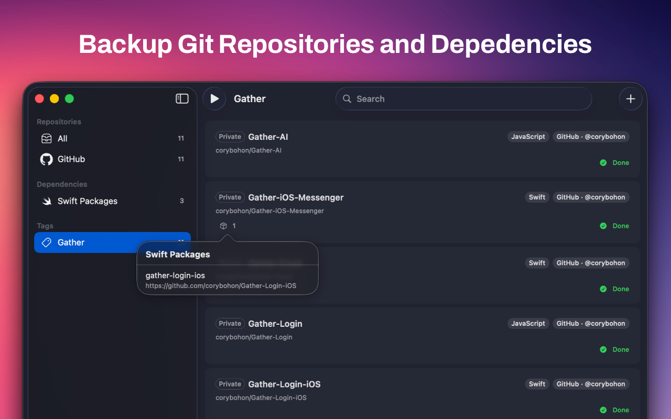Image resolution: width=671 pixels, height=419 pixels.
Task: Click GitHub @corybohon tag on Gather-Login
Action: pos(591,324)
